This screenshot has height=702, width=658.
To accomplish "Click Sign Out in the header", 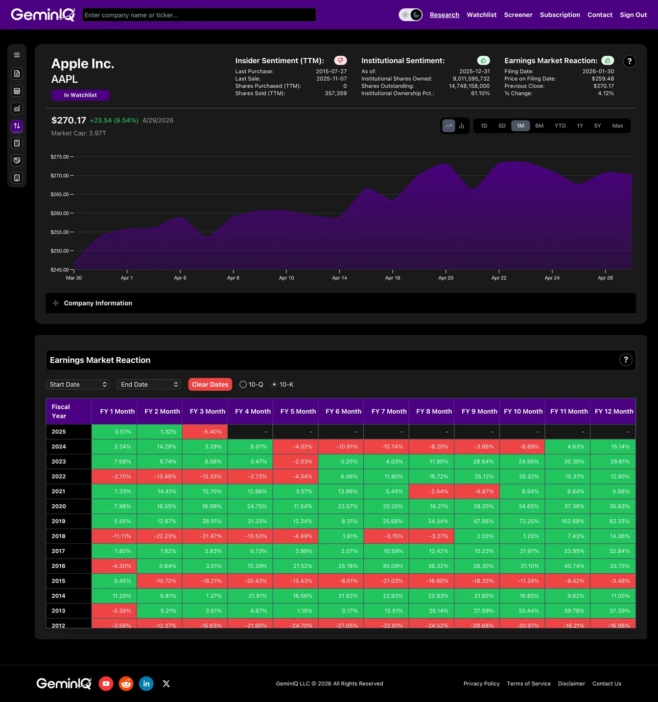I will [634, 15].
